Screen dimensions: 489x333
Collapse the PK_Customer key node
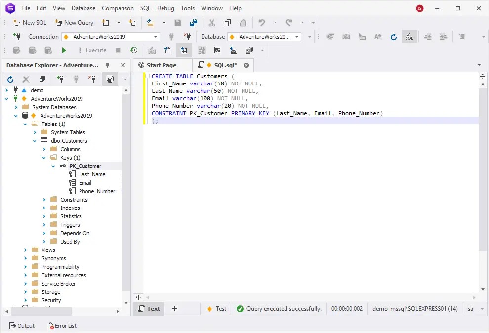point(53,166)
